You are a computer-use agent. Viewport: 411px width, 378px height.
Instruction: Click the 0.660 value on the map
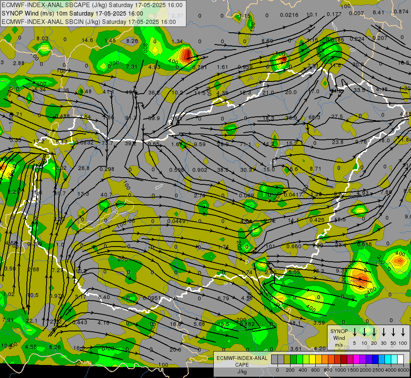coord(294,246)
